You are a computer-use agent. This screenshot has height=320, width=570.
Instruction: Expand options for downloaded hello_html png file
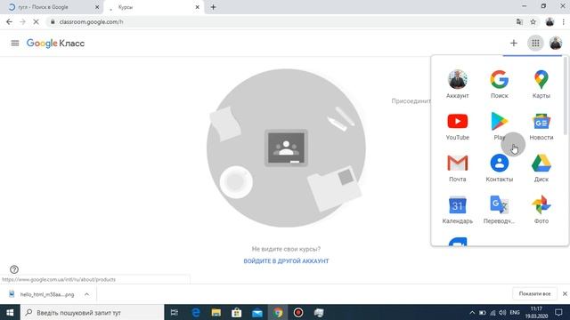86,294
